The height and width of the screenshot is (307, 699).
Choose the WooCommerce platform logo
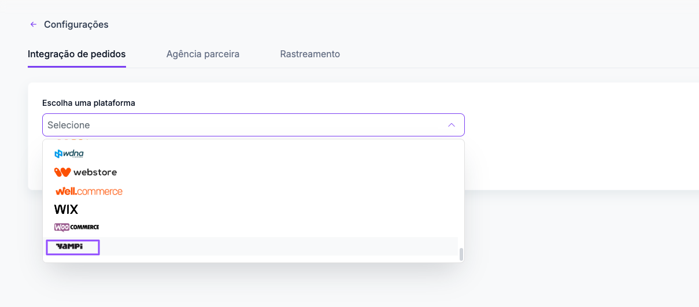[x=77, y=227]
